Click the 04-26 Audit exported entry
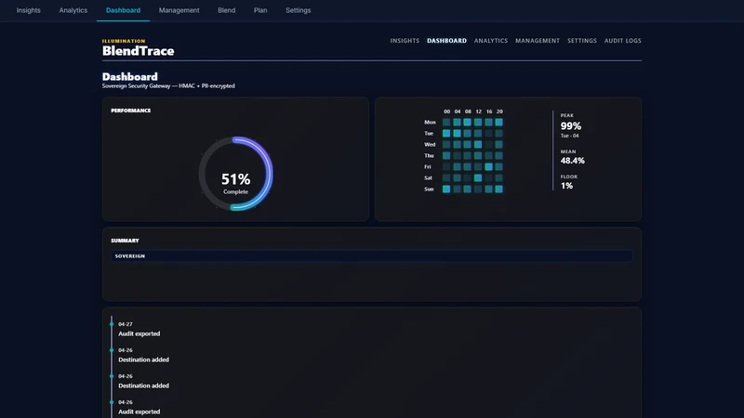Viewport: 744px width, 418px height. (x=139, y=408)
